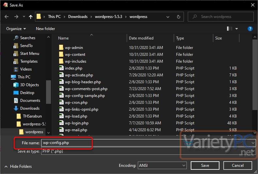Collapse with Hide Folders
The width and height of the screenshot is (258, 174).
tap(18, 166)
